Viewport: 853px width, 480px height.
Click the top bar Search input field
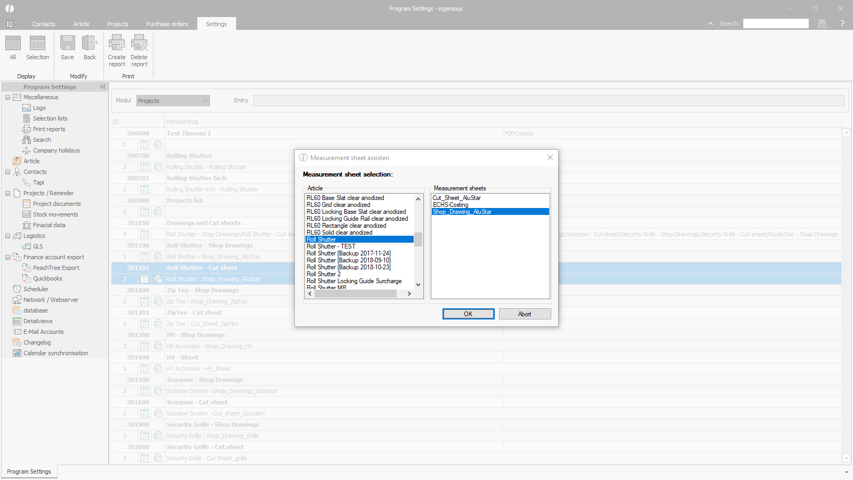[776, 23]
